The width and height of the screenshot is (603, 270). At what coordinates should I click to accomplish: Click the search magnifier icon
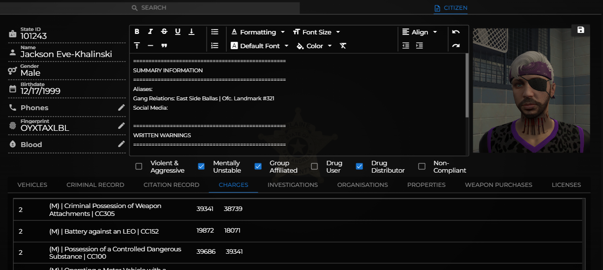(x=135, y=8)
